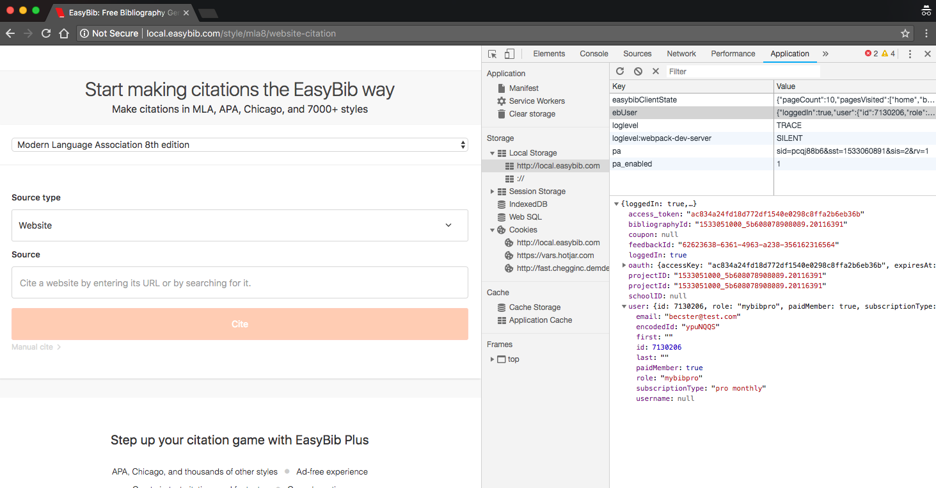
Task: Select the Application tab
Action: (789, 54)
